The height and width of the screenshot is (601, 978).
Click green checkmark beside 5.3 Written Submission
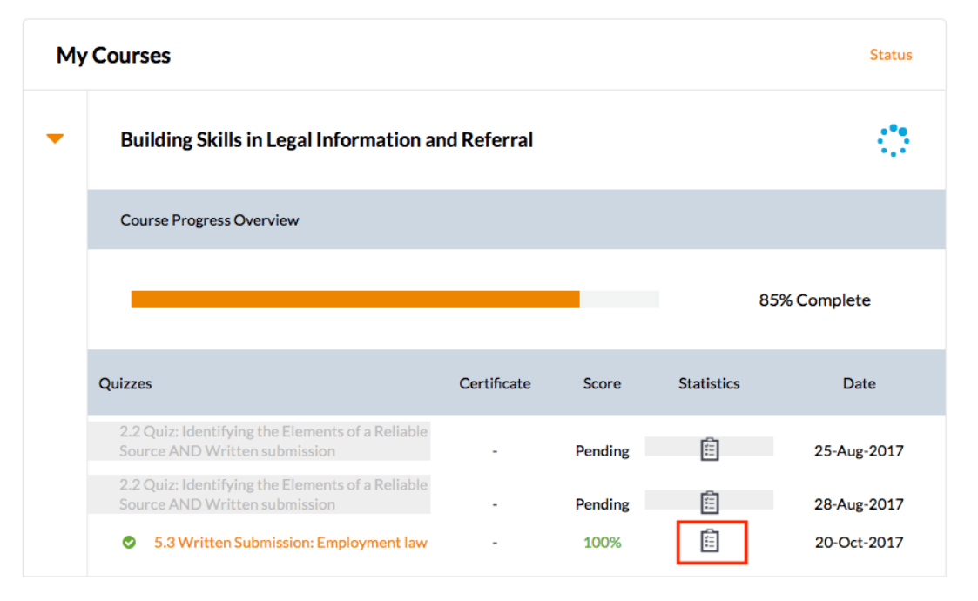(129, 543)
